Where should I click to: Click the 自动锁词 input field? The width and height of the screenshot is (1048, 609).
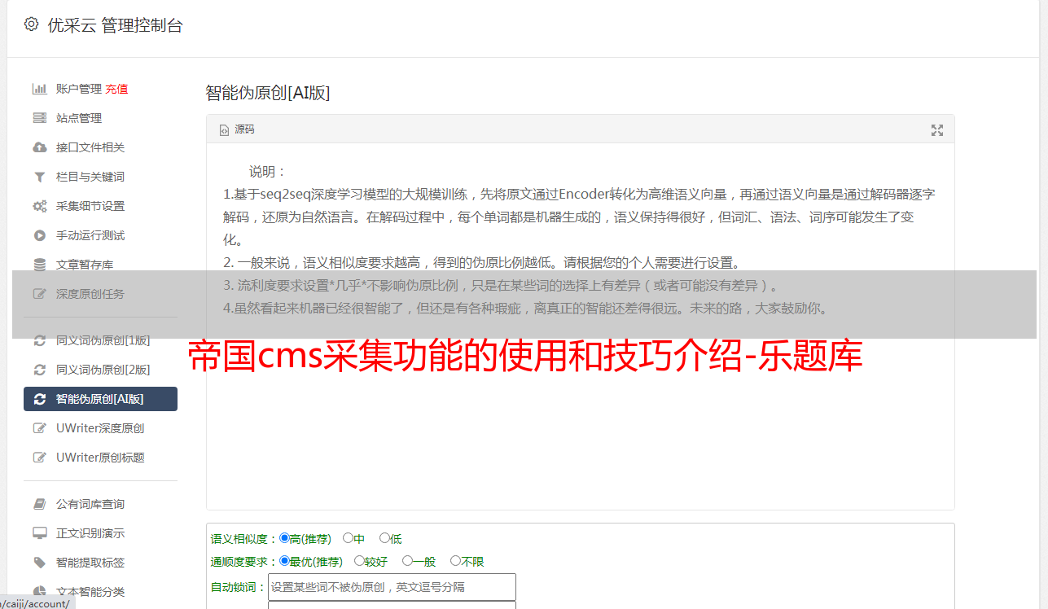click(392, 587)
